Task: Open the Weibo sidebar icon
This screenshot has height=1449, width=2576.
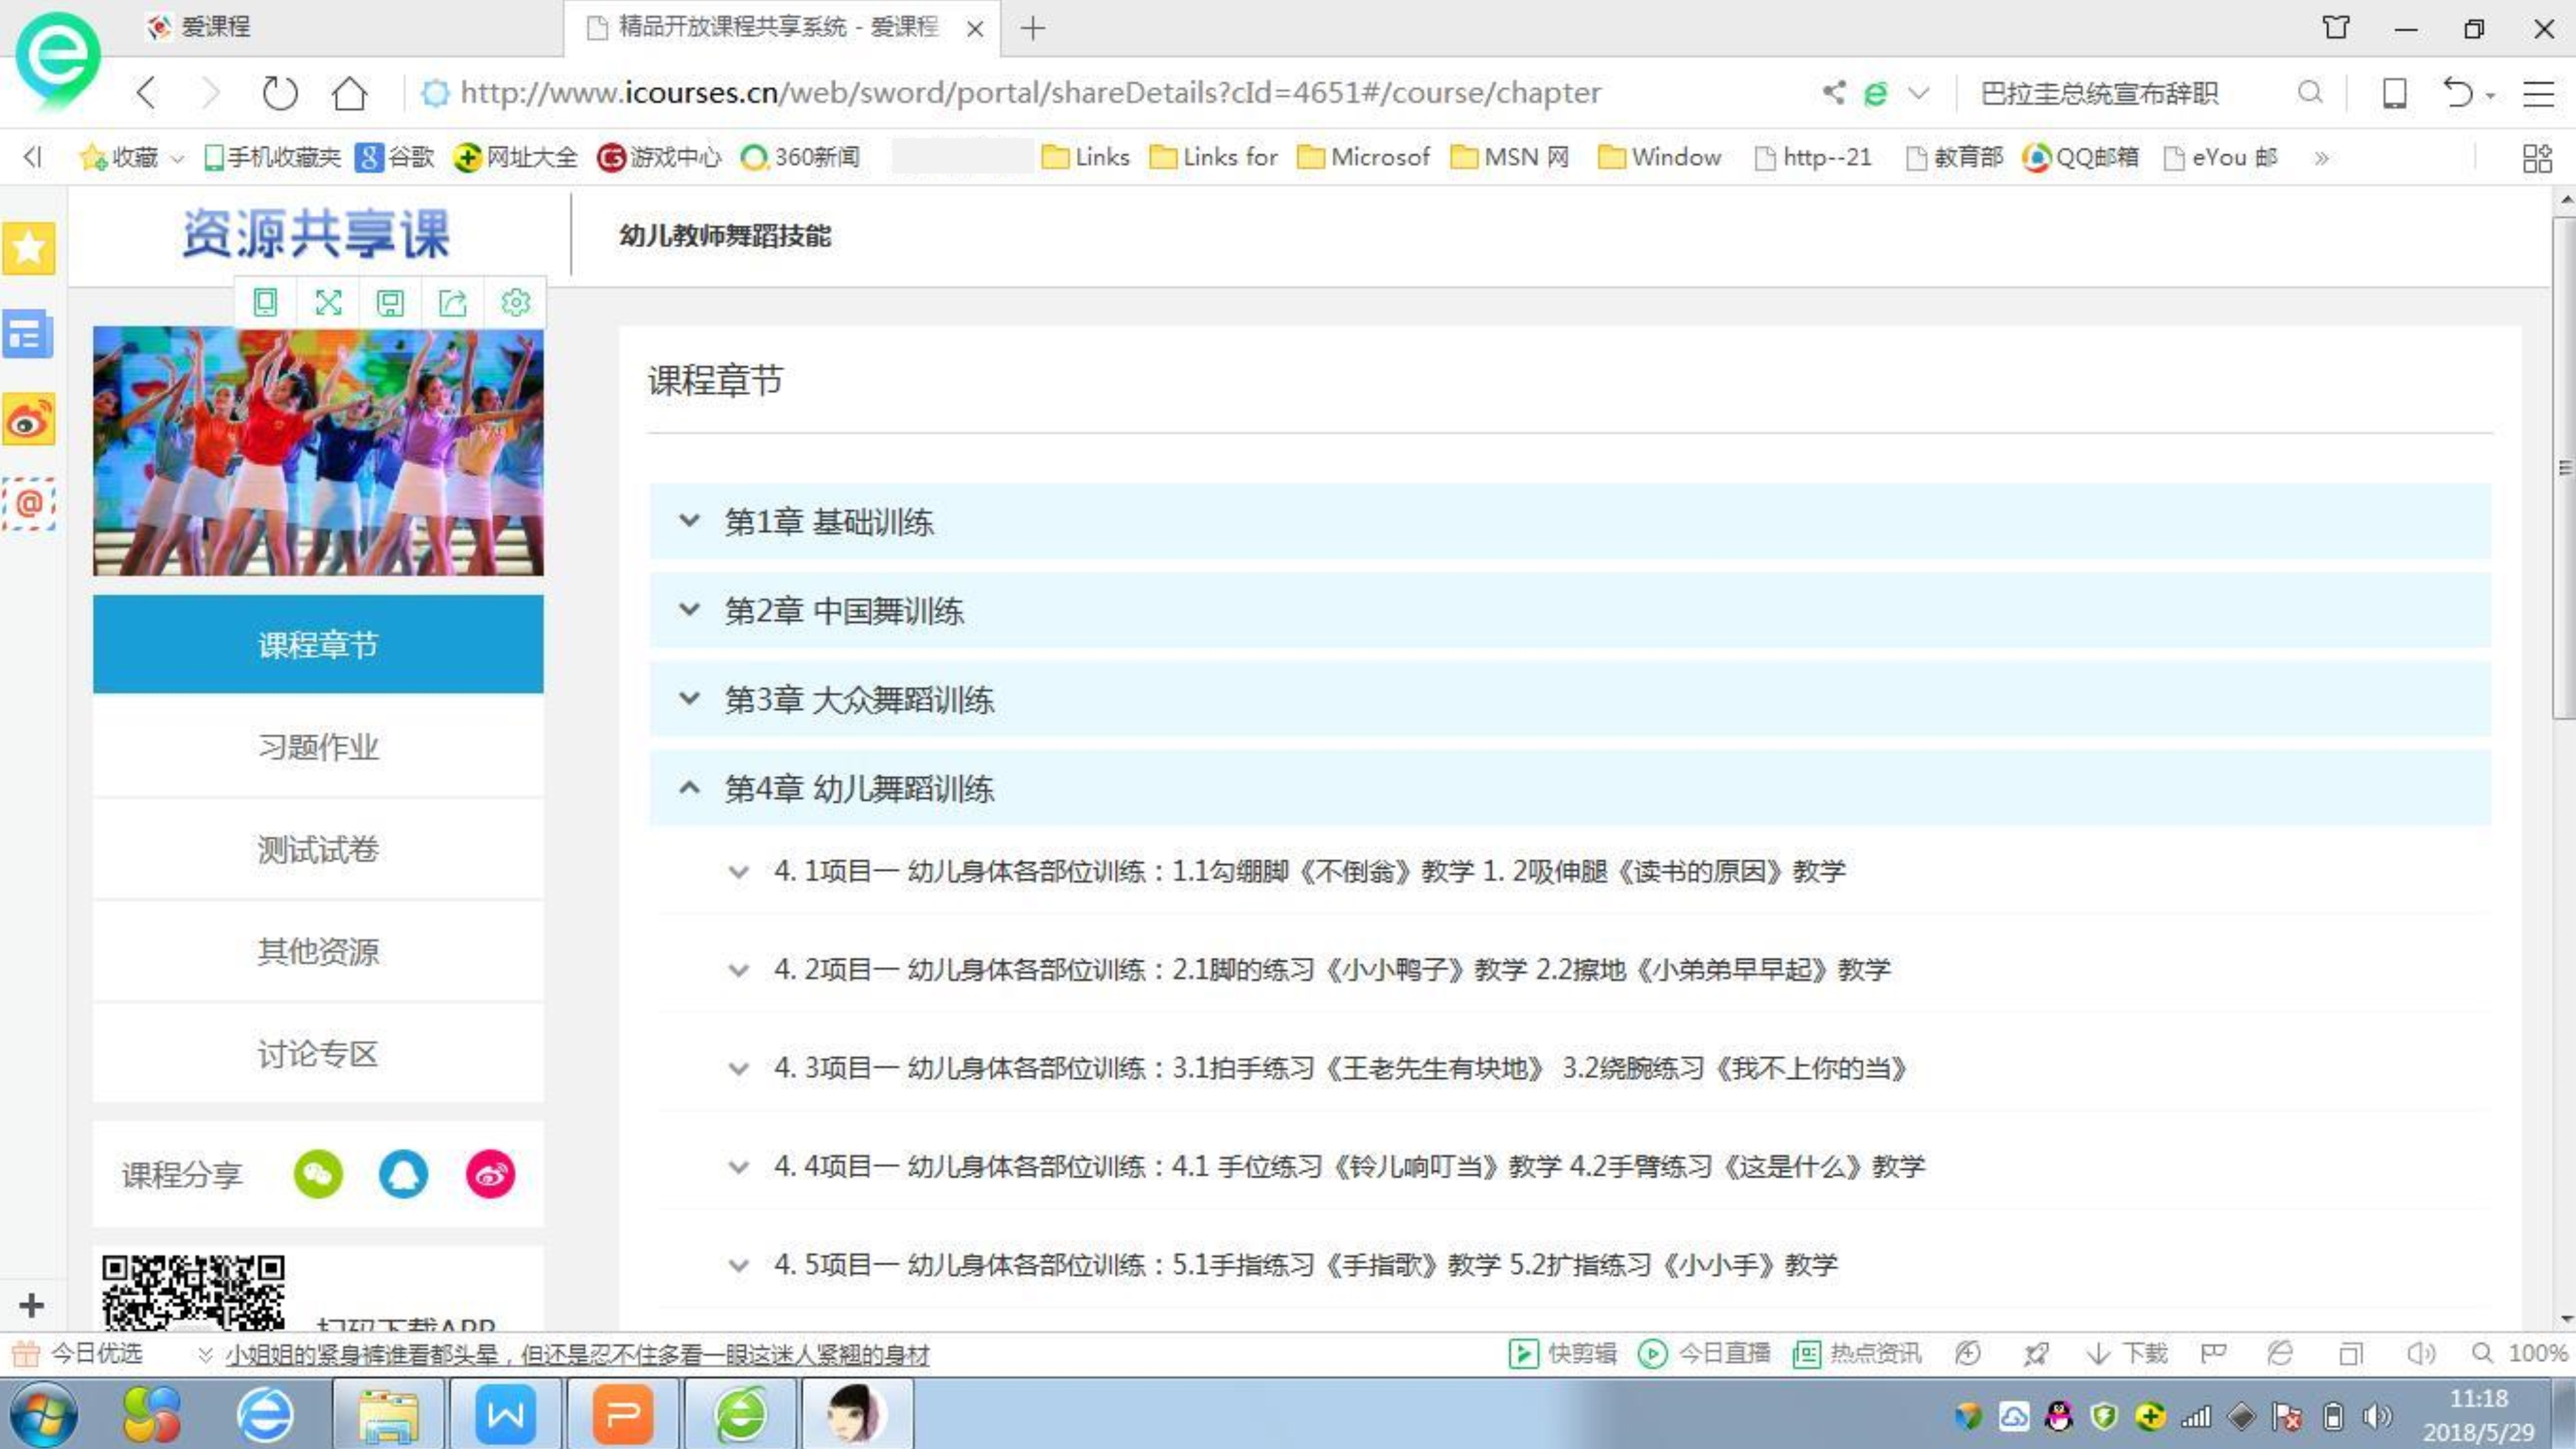Action: [28, 420]
